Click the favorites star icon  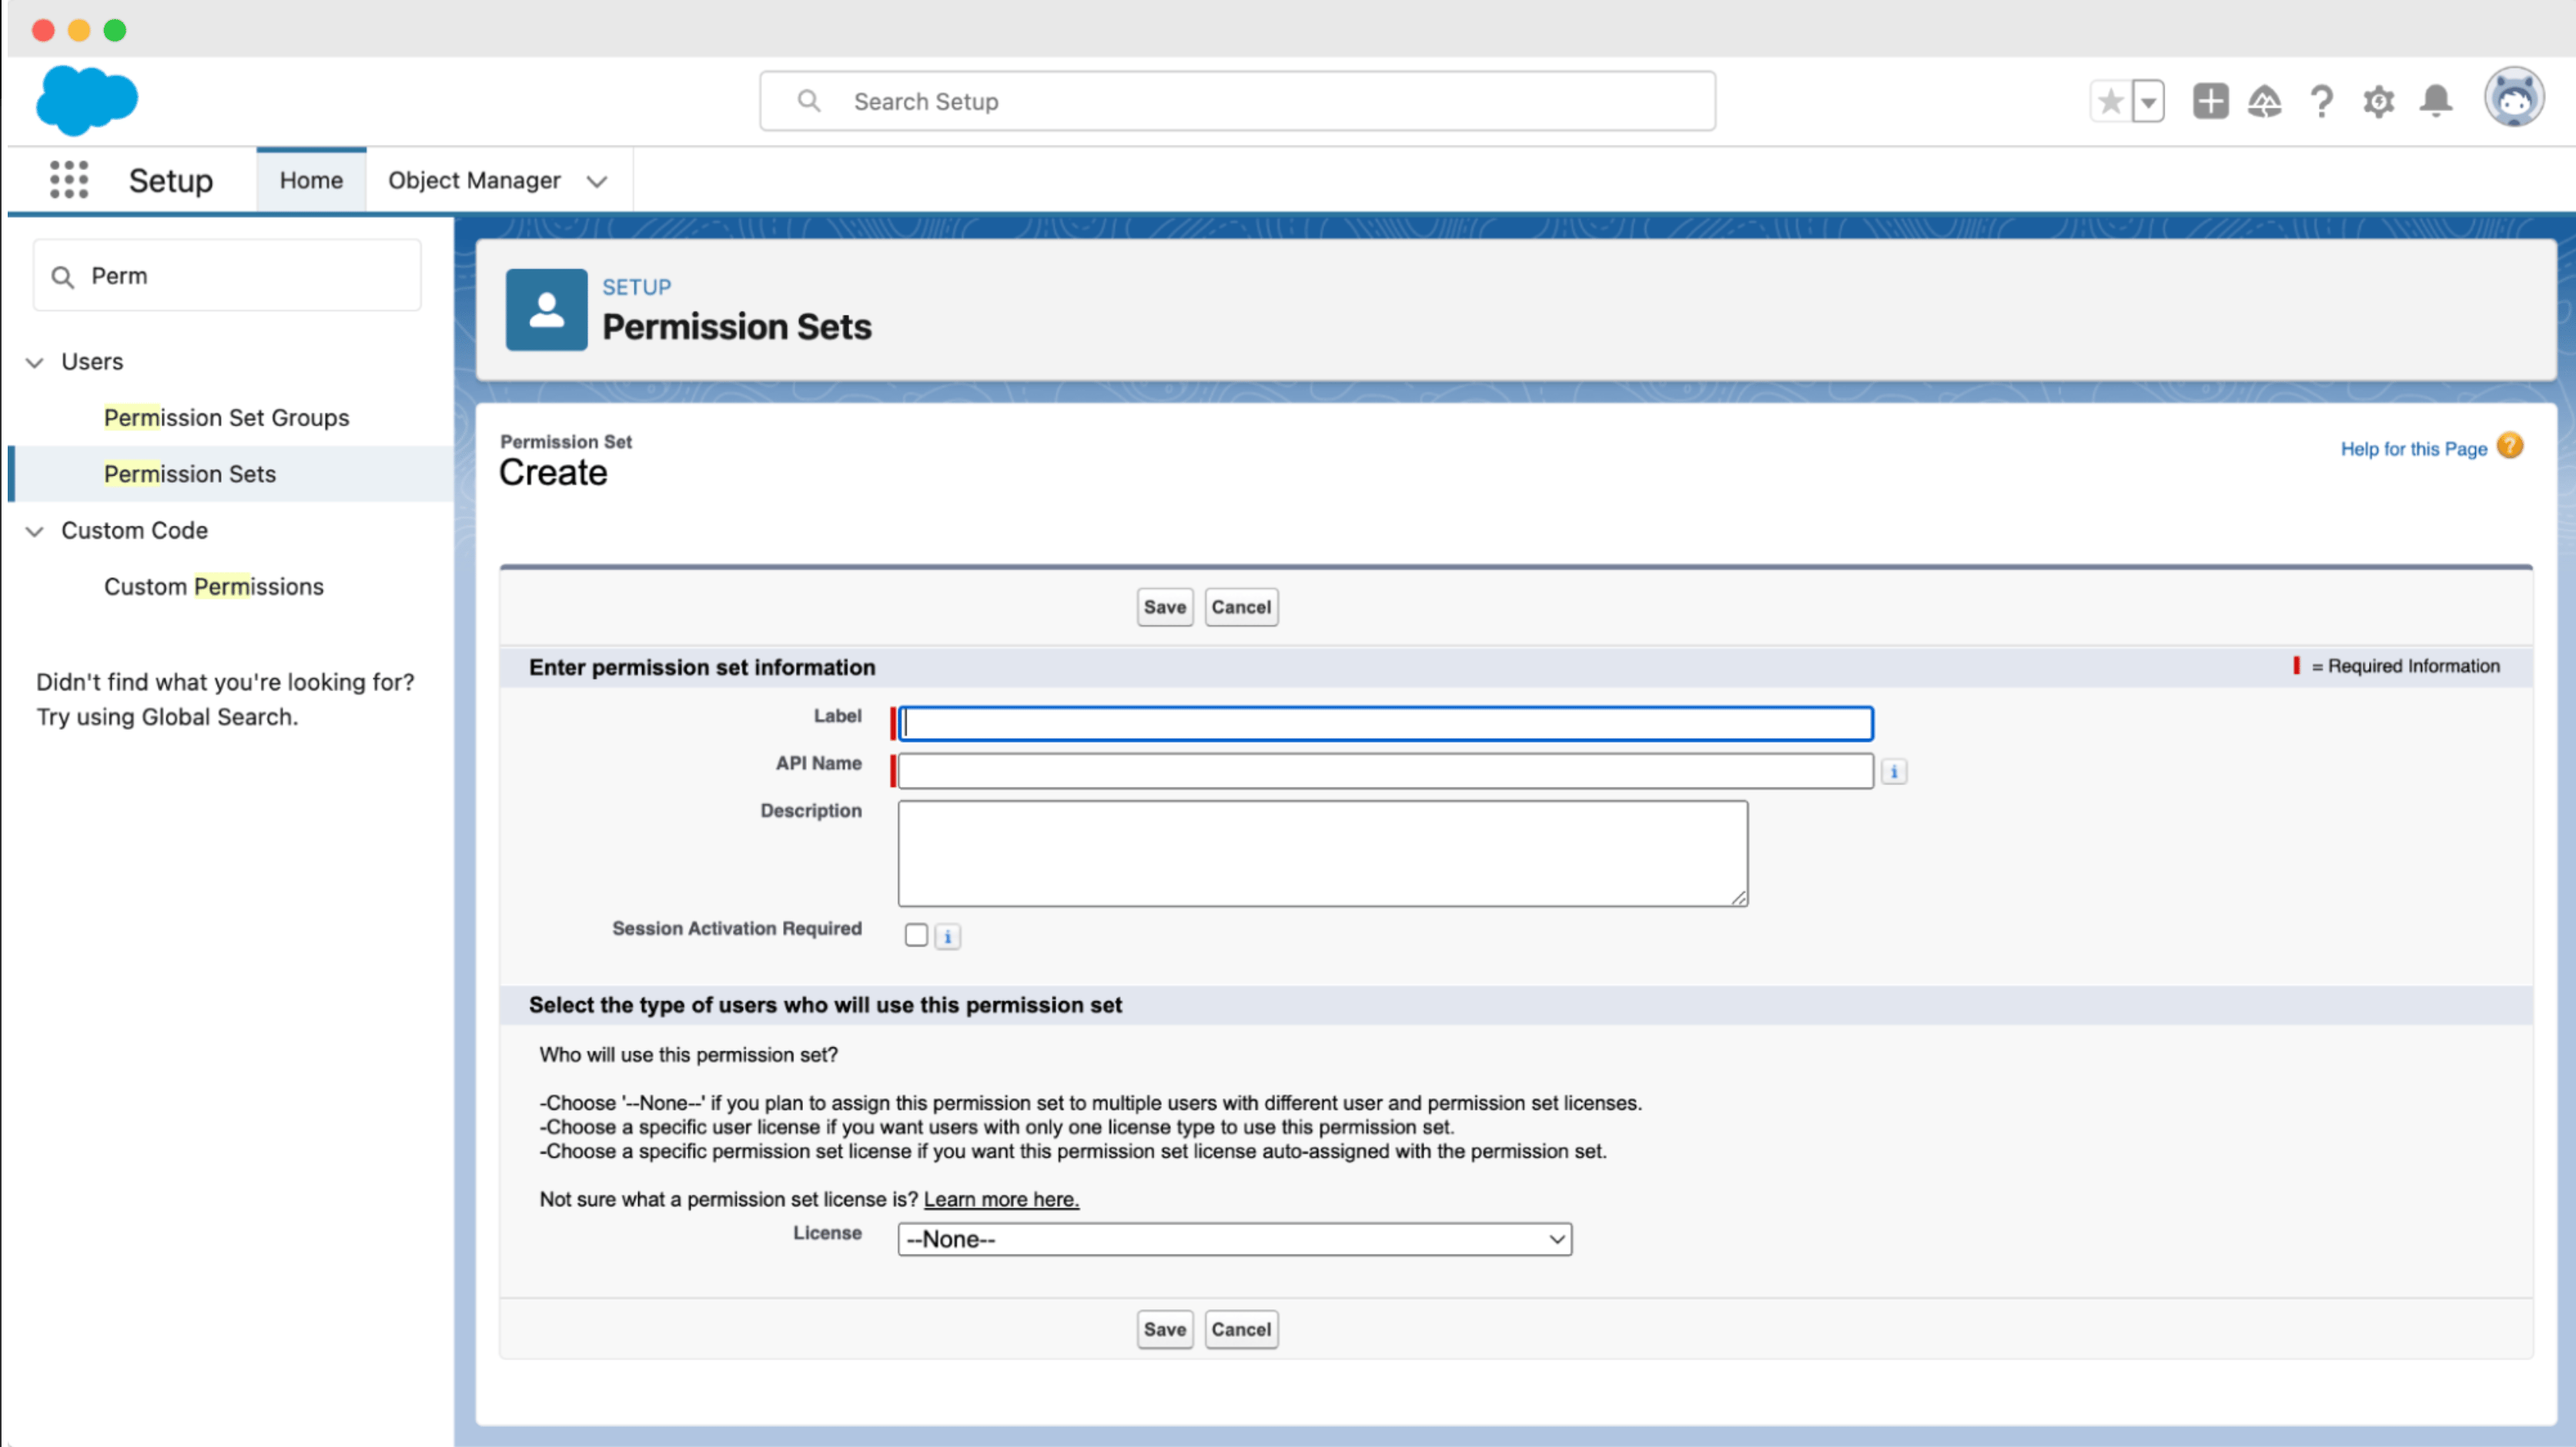coord(2111,101)
